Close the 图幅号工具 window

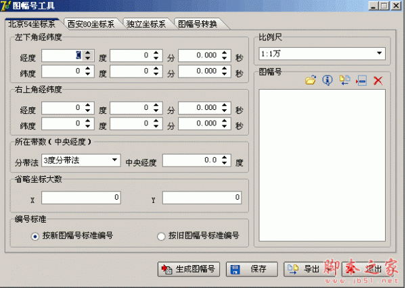click(396, 5)
